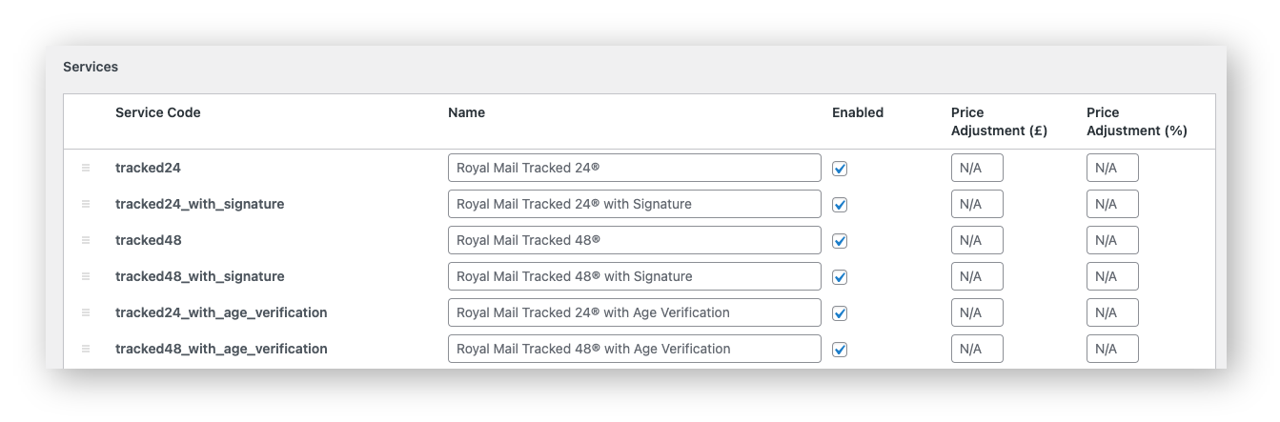Screen dimensions: 1280x422
Task: Select drag handle for tracked24_with_age_verification
Action: (86, 312)
